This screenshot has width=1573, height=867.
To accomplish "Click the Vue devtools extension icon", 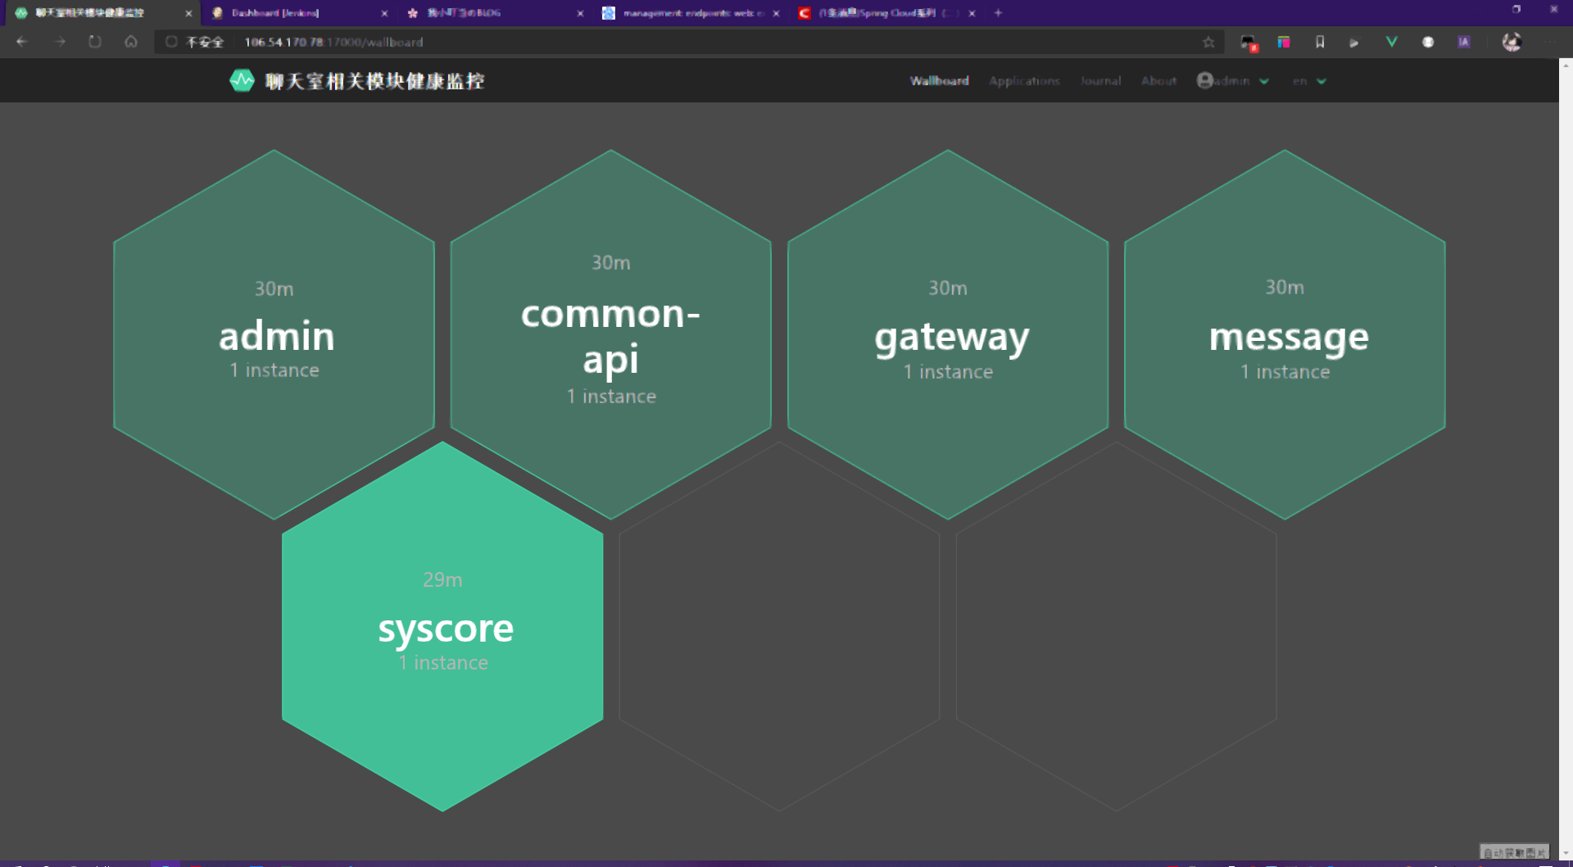I will coord(1391,42).
